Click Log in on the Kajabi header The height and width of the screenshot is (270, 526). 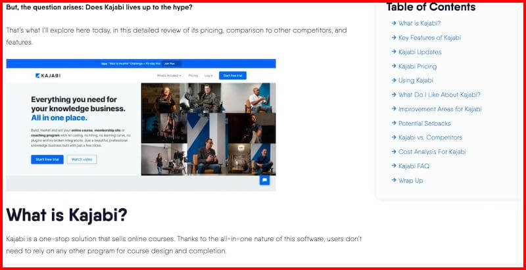pos(208,76)
